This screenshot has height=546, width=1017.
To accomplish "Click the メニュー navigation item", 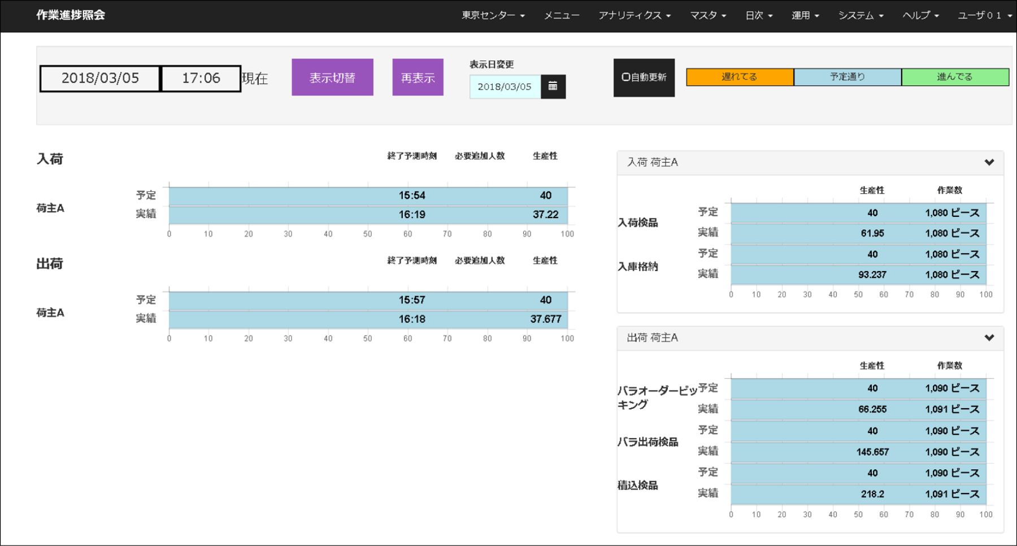I will (x=561, y=15).
